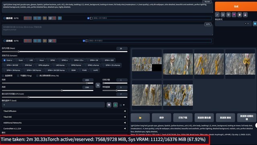Click the swap width and height button

[x=98, y=85]
